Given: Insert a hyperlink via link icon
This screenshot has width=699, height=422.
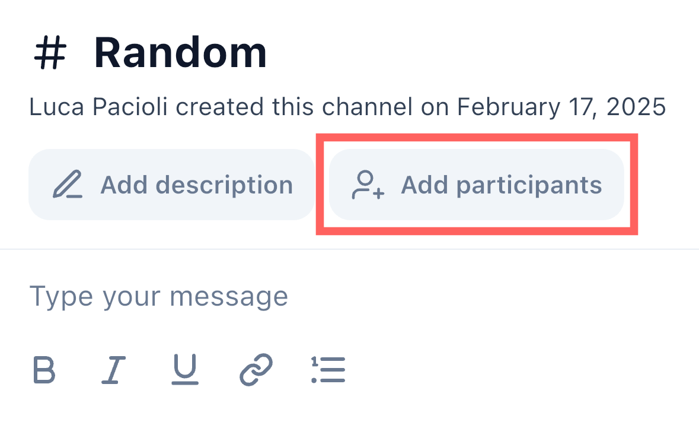Looking at the screenshot, I should click(256, 370).
